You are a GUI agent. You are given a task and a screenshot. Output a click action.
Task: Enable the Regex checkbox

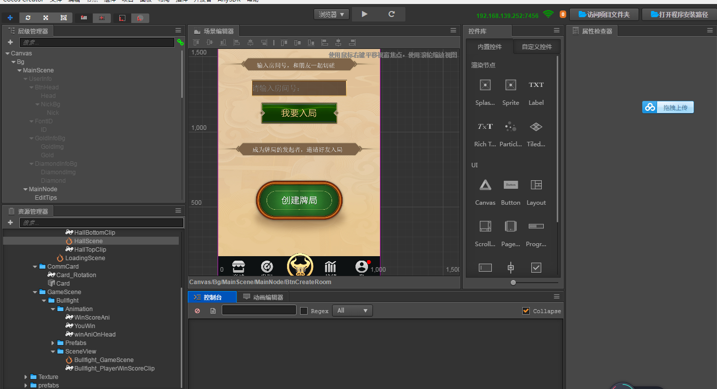tap(304, 311)
